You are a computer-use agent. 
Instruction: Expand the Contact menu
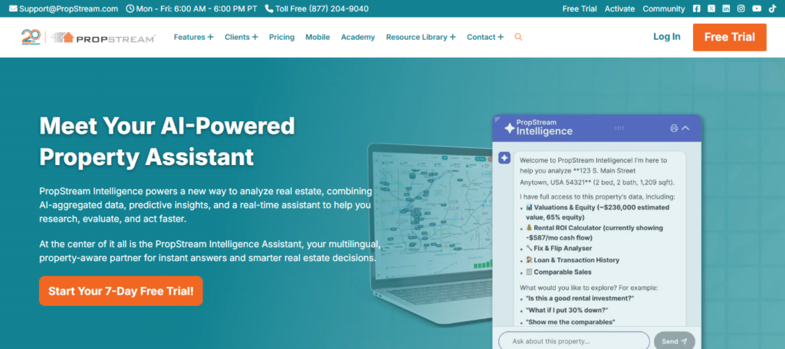485,37
